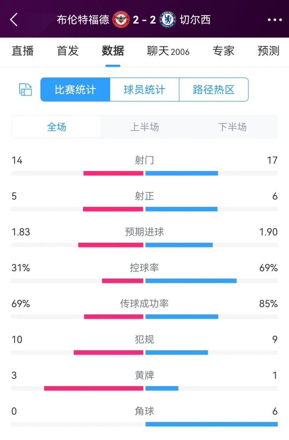
Task: Select the 数据 tab
Action: (x=113, y=51)
